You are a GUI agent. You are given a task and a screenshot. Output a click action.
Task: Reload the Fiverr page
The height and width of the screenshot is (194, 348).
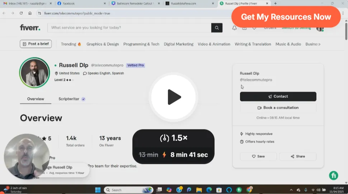[x=21, y=13]
